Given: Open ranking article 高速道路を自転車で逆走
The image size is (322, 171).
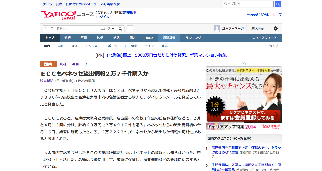Looking at the screenshot, I should pos(246,150).
